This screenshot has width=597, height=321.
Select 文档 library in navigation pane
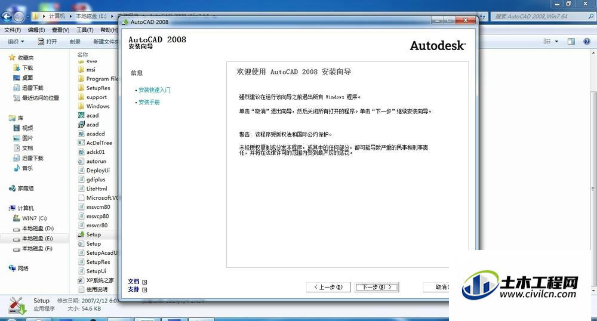(x=23, y=148)
